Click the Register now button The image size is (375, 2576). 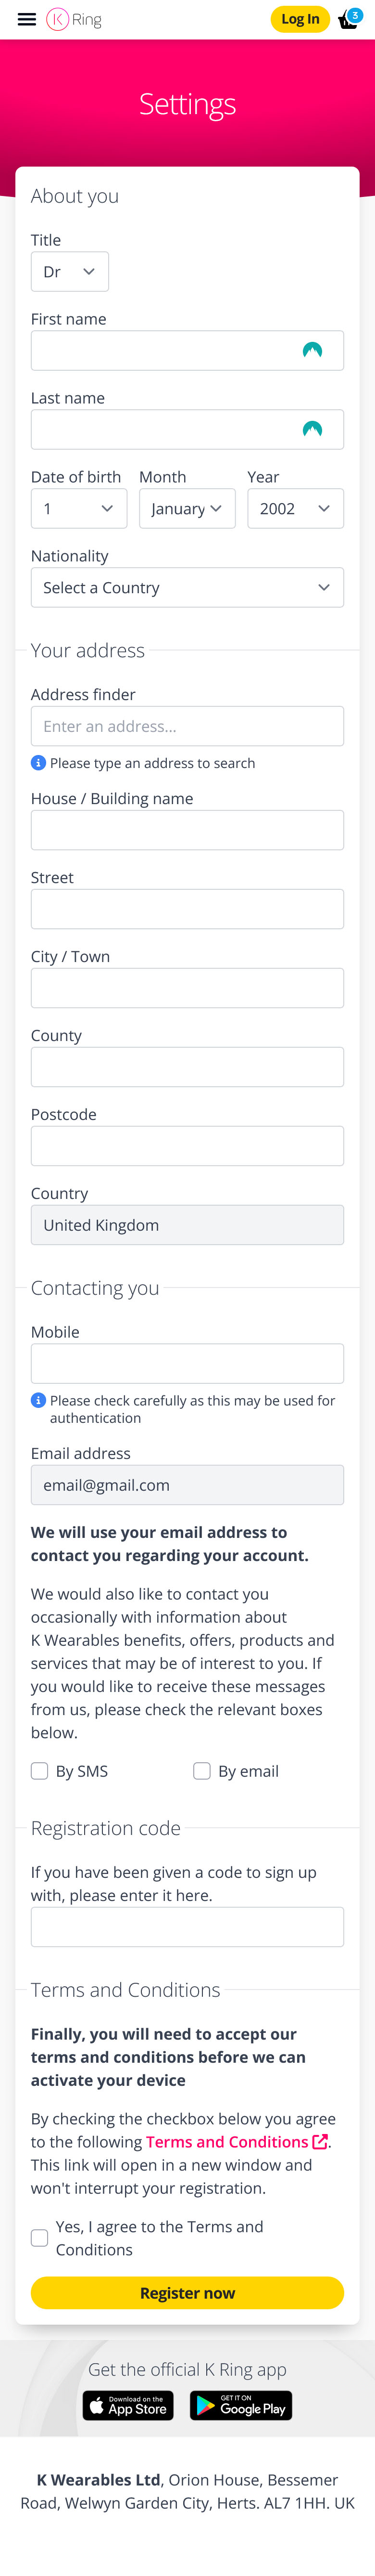(187, 2292)
